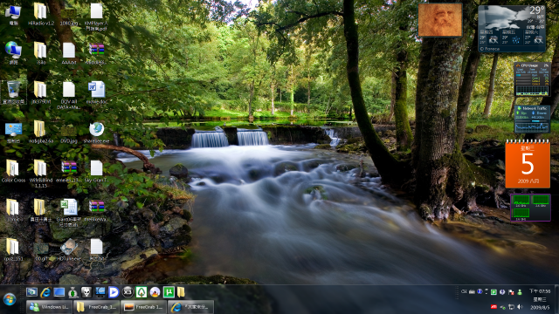Switch to FreeCrab image taskbar button
This screenshot has height=314, width=559.
click(x=143, y=306)
